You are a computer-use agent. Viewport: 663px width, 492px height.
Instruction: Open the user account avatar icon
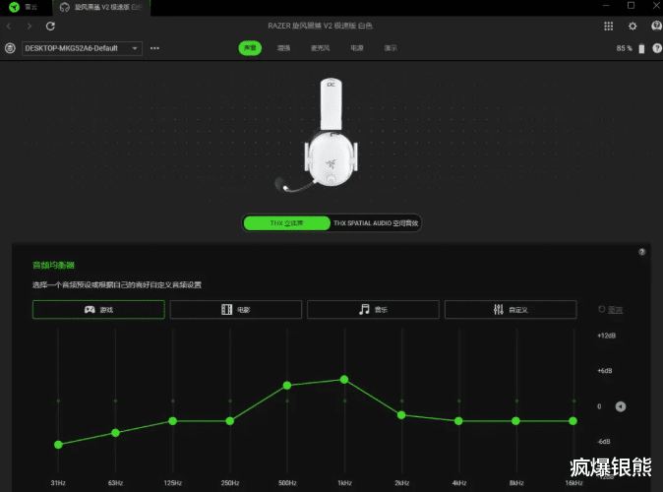(x=656, y=27)
